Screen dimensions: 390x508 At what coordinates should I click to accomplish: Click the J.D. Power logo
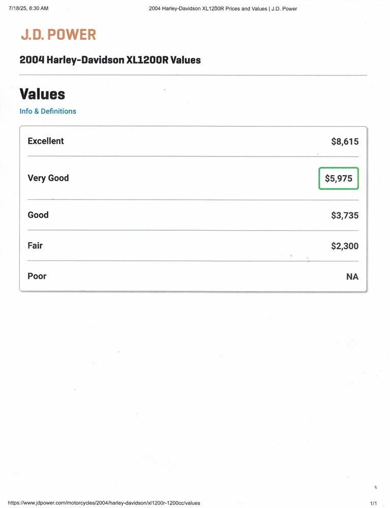pyautogui.click(x=58, y=35)
